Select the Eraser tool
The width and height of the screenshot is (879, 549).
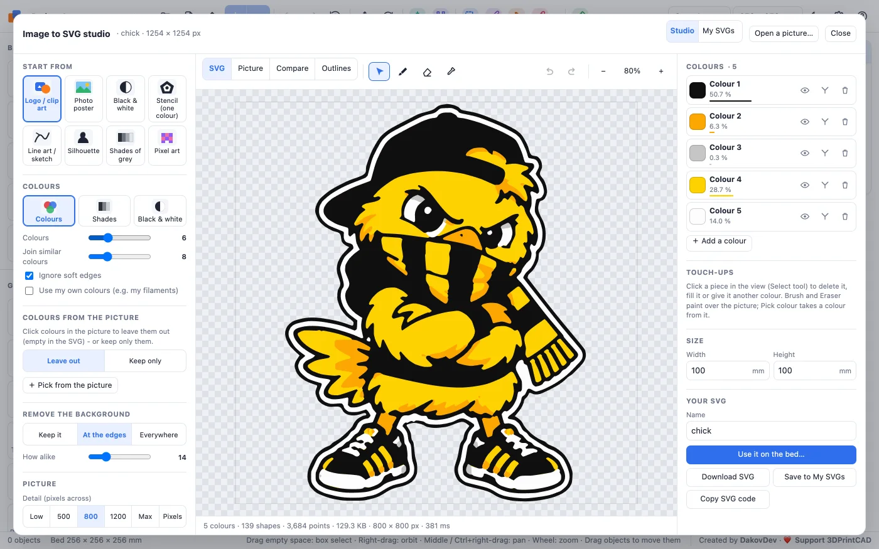tap(427, 72)
